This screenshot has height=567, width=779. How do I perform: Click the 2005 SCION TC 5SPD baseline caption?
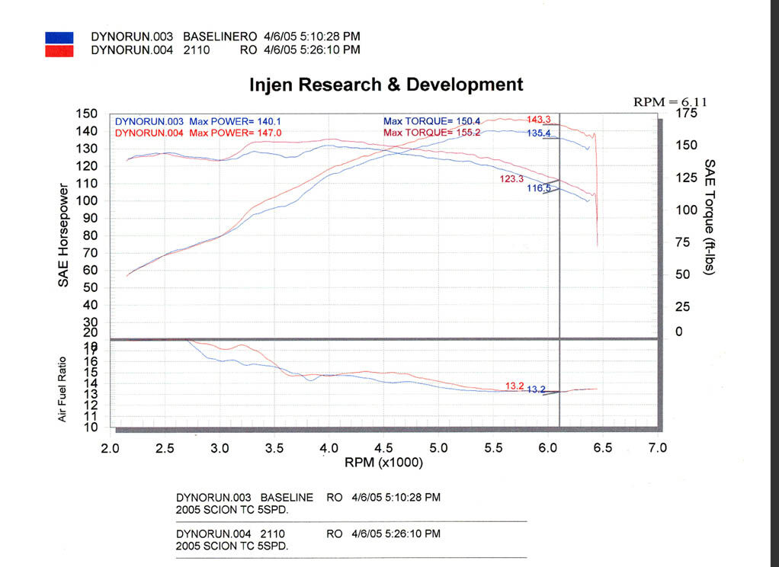tap(232, 511)
